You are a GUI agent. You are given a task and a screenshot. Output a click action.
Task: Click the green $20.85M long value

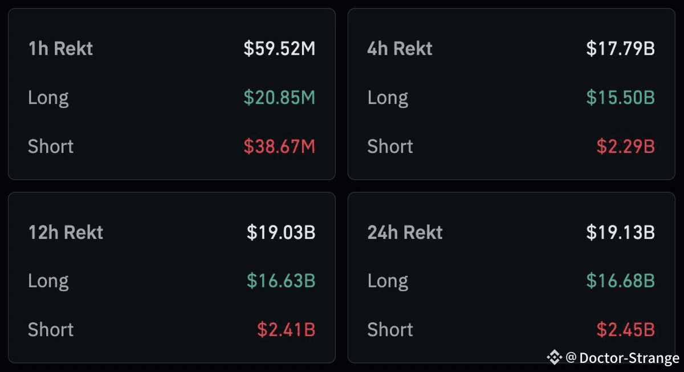point(279,98)
